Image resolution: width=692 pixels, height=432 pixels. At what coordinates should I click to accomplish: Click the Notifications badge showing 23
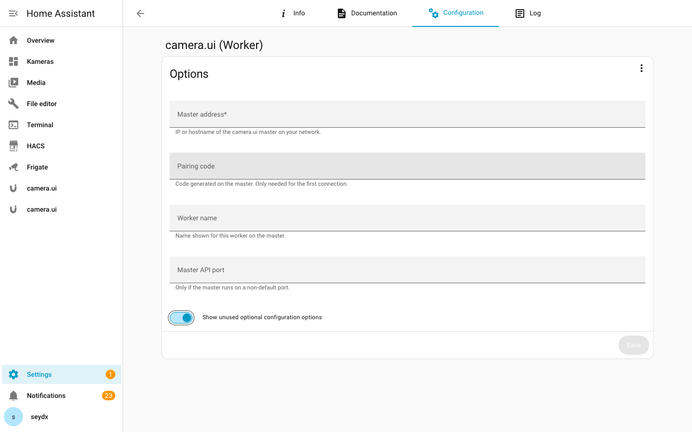click(x=109, y=396)
